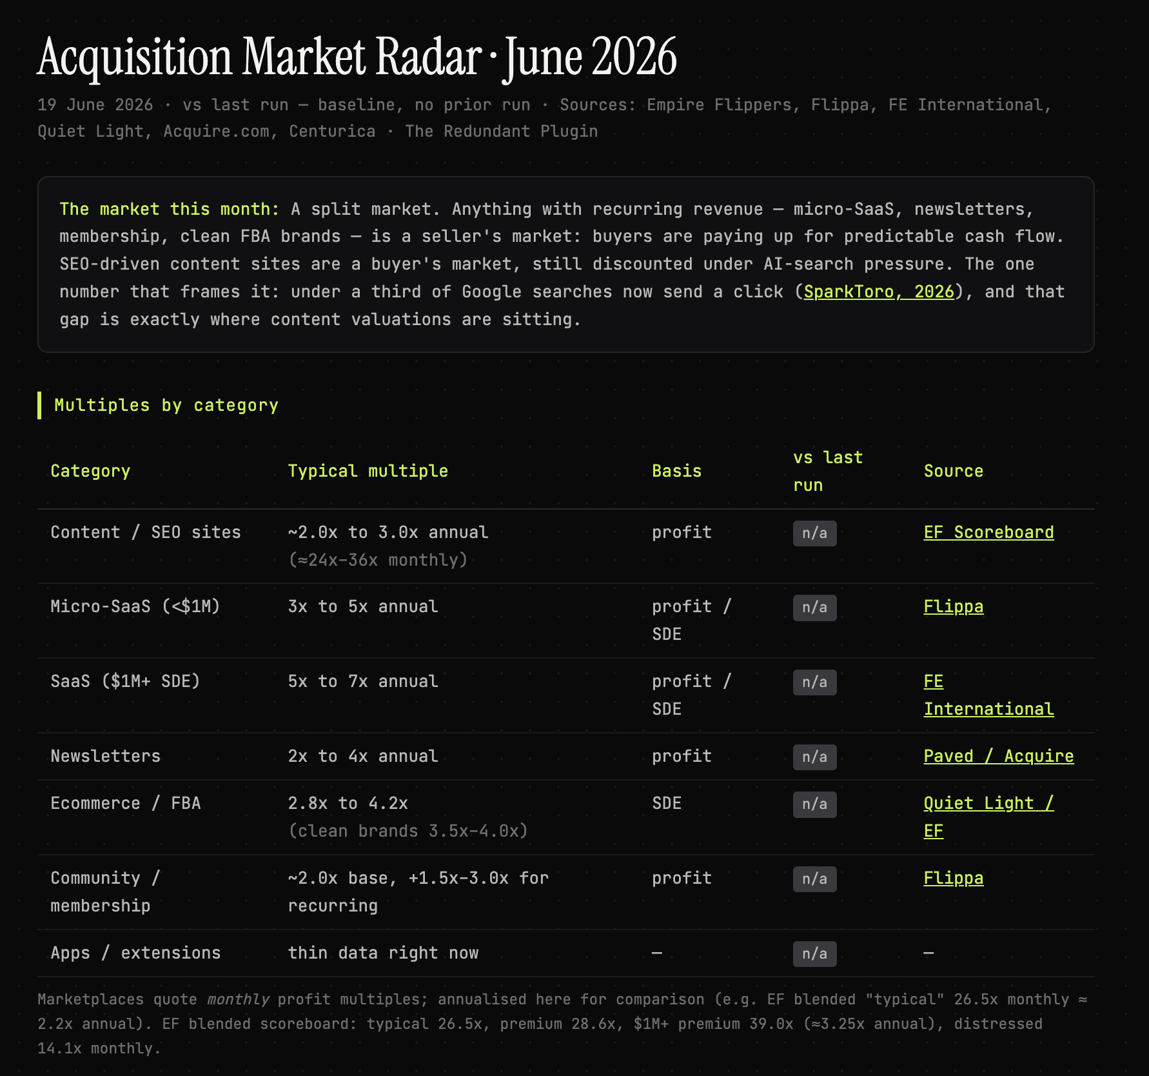Image resolution: width=1149 pixels, height=1076 pixels.
Task: Click the 5x to 7x annual value
Action: [x=363, y=681]
